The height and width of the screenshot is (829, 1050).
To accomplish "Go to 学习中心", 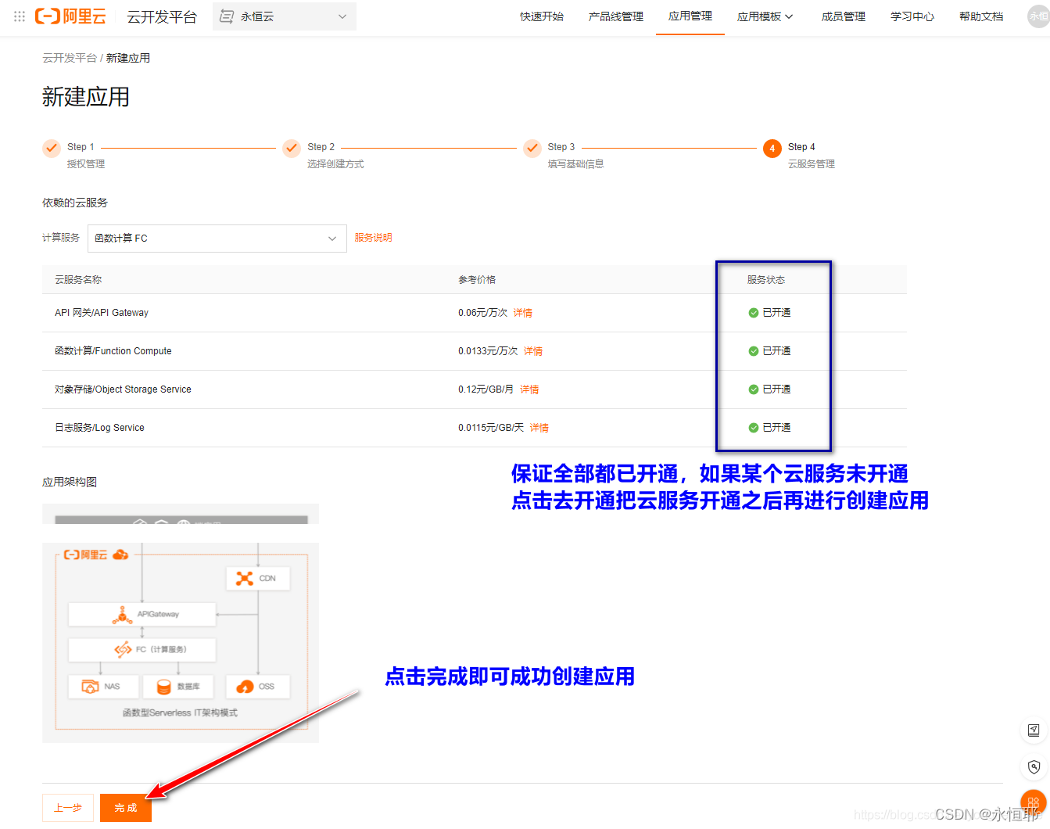I will pos(912,16).
